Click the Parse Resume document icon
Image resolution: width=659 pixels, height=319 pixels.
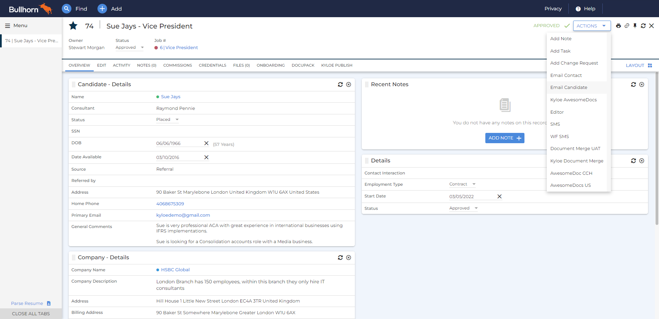tap(49, 303)
